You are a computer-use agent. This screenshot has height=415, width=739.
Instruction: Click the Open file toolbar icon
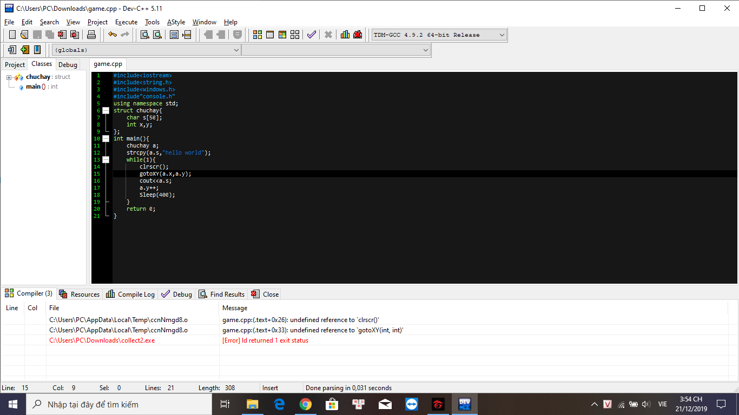24,35
